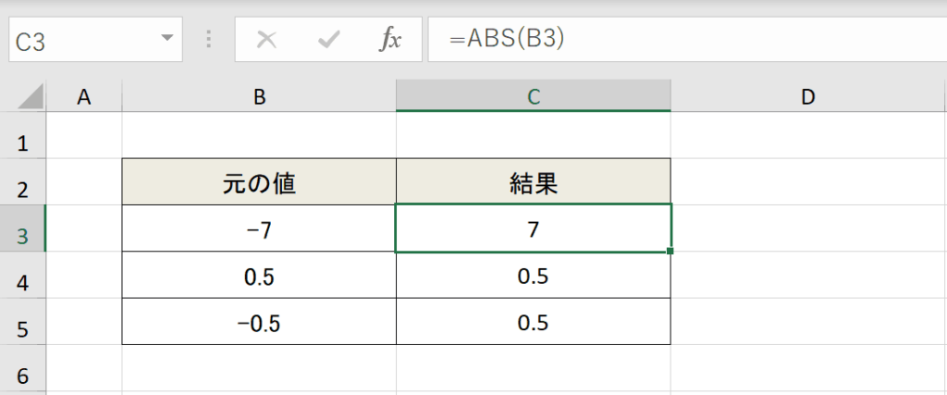Screen dimensions: 947x395
Task: Select row 5 header
Action: click(x=23, y=329)
